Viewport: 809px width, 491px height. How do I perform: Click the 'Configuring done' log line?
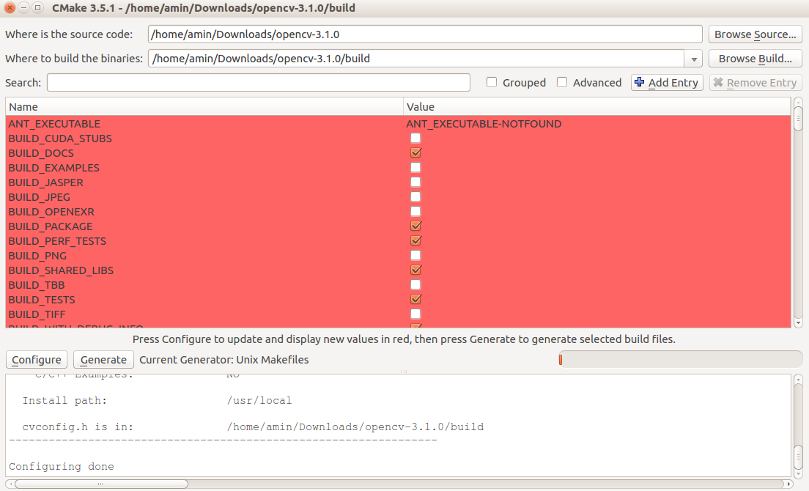coord(62,466)
